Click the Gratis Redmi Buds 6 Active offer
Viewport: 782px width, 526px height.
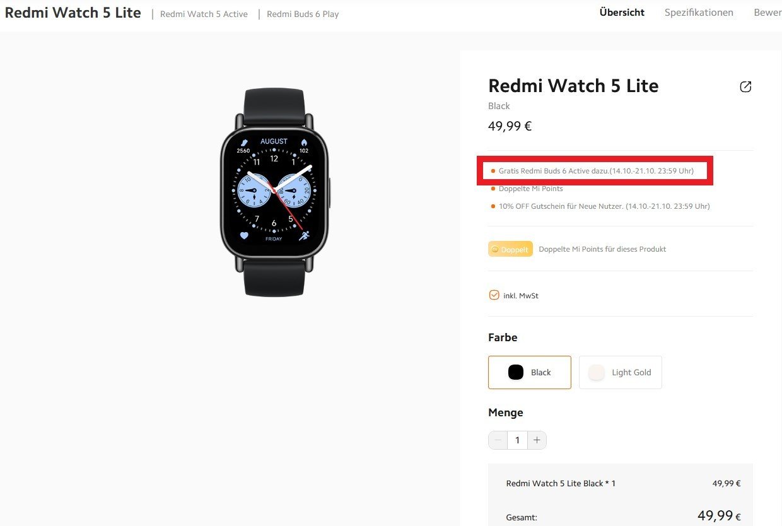(595, 171)
